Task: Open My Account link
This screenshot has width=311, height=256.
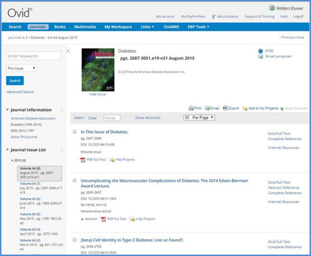Action: [165, 17]
